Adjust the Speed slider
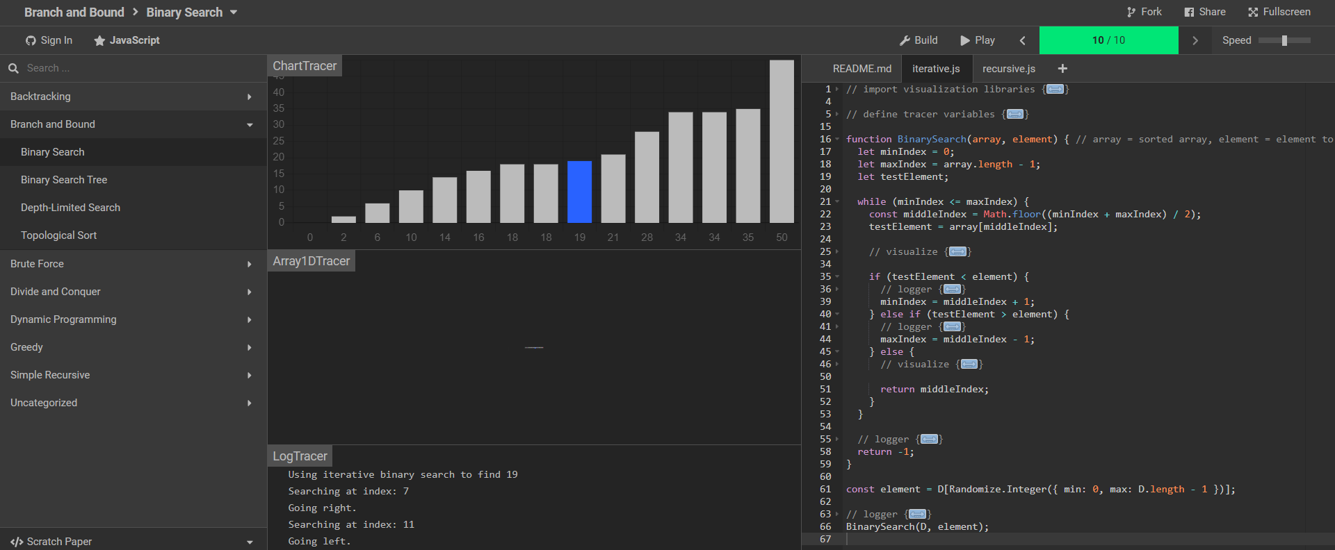The image size is (1335, 550). pyautogui.click(x=1284, y=40)
